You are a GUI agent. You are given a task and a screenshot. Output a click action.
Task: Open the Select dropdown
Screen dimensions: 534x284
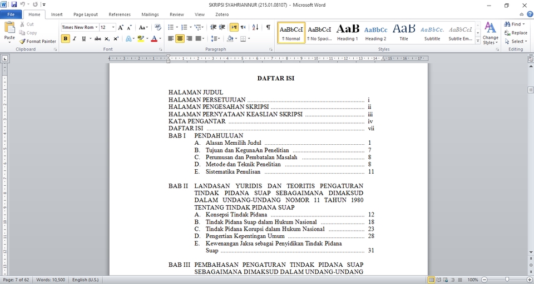515,42
